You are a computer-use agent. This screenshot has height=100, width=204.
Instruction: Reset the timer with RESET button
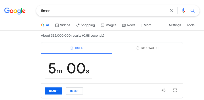tap(74, 91)
